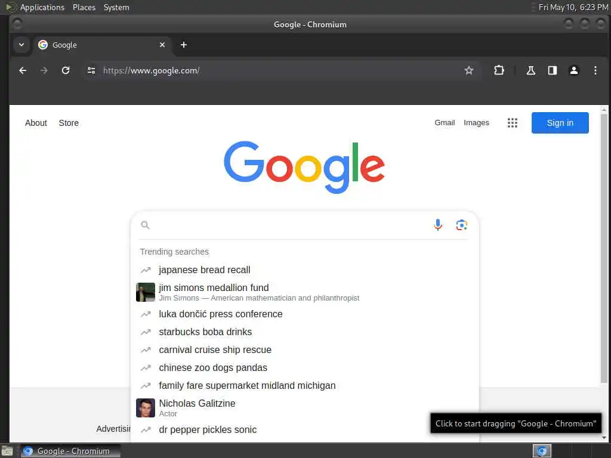The image size is (611, 458).
Task: Click Nicholas Galitzine's photo thumbnail
Action: [146, 408]
